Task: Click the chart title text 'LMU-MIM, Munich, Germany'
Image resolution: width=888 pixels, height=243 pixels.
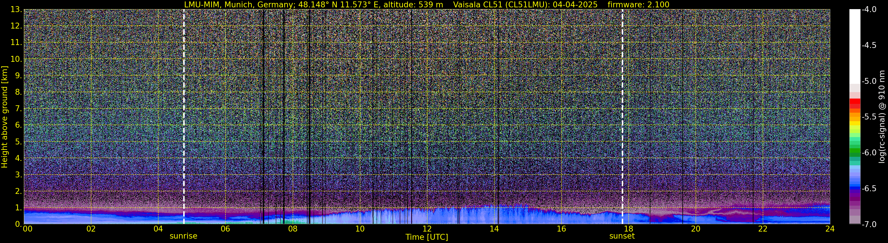Action: [238, 5]
